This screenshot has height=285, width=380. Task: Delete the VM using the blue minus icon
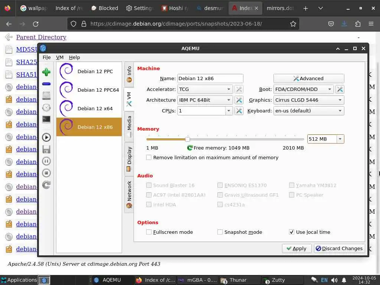[46, 84]
